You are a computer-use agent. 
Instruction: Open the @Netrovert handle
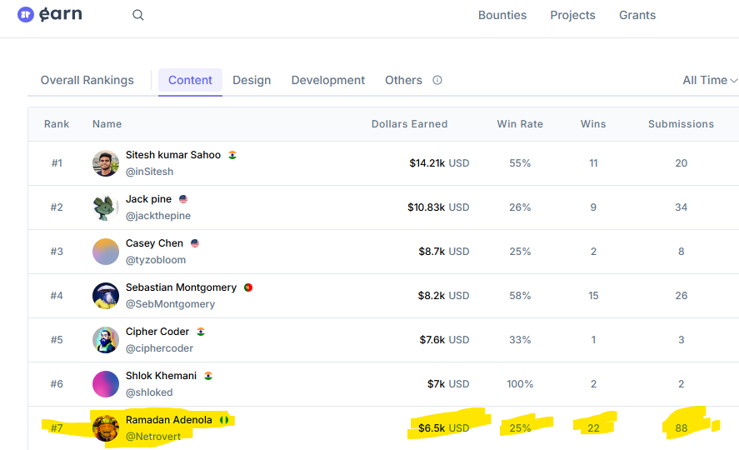coord(153,437)
